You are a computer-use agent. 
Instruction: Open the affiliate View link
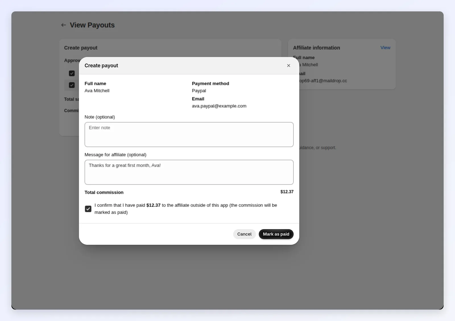click(x=385, y=48)
